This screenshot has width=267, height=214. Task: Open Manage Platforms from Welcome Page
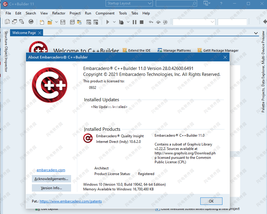pyautogui.click(x=174, y=50)
